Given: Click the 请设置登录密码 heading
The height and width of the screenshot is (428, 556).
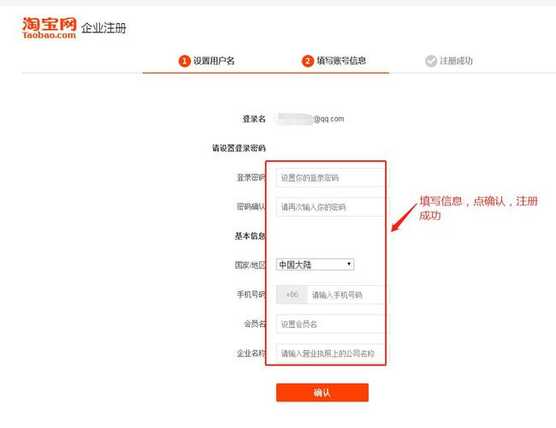Looking at the screenshot, I should click(239, 148).
